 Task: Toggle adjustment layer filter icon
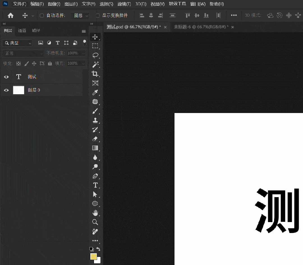(49, 43)
